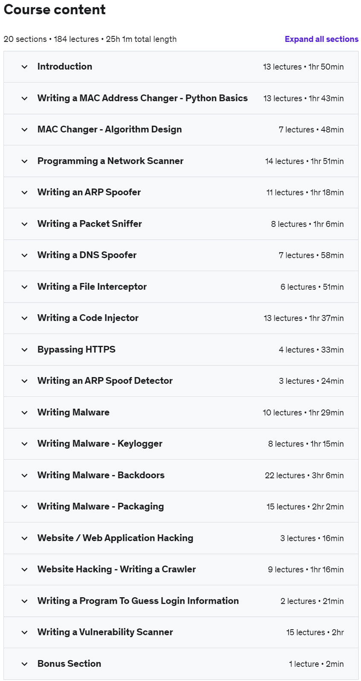Open the Writing a Packet Sniffer section

tap(90, 224)
